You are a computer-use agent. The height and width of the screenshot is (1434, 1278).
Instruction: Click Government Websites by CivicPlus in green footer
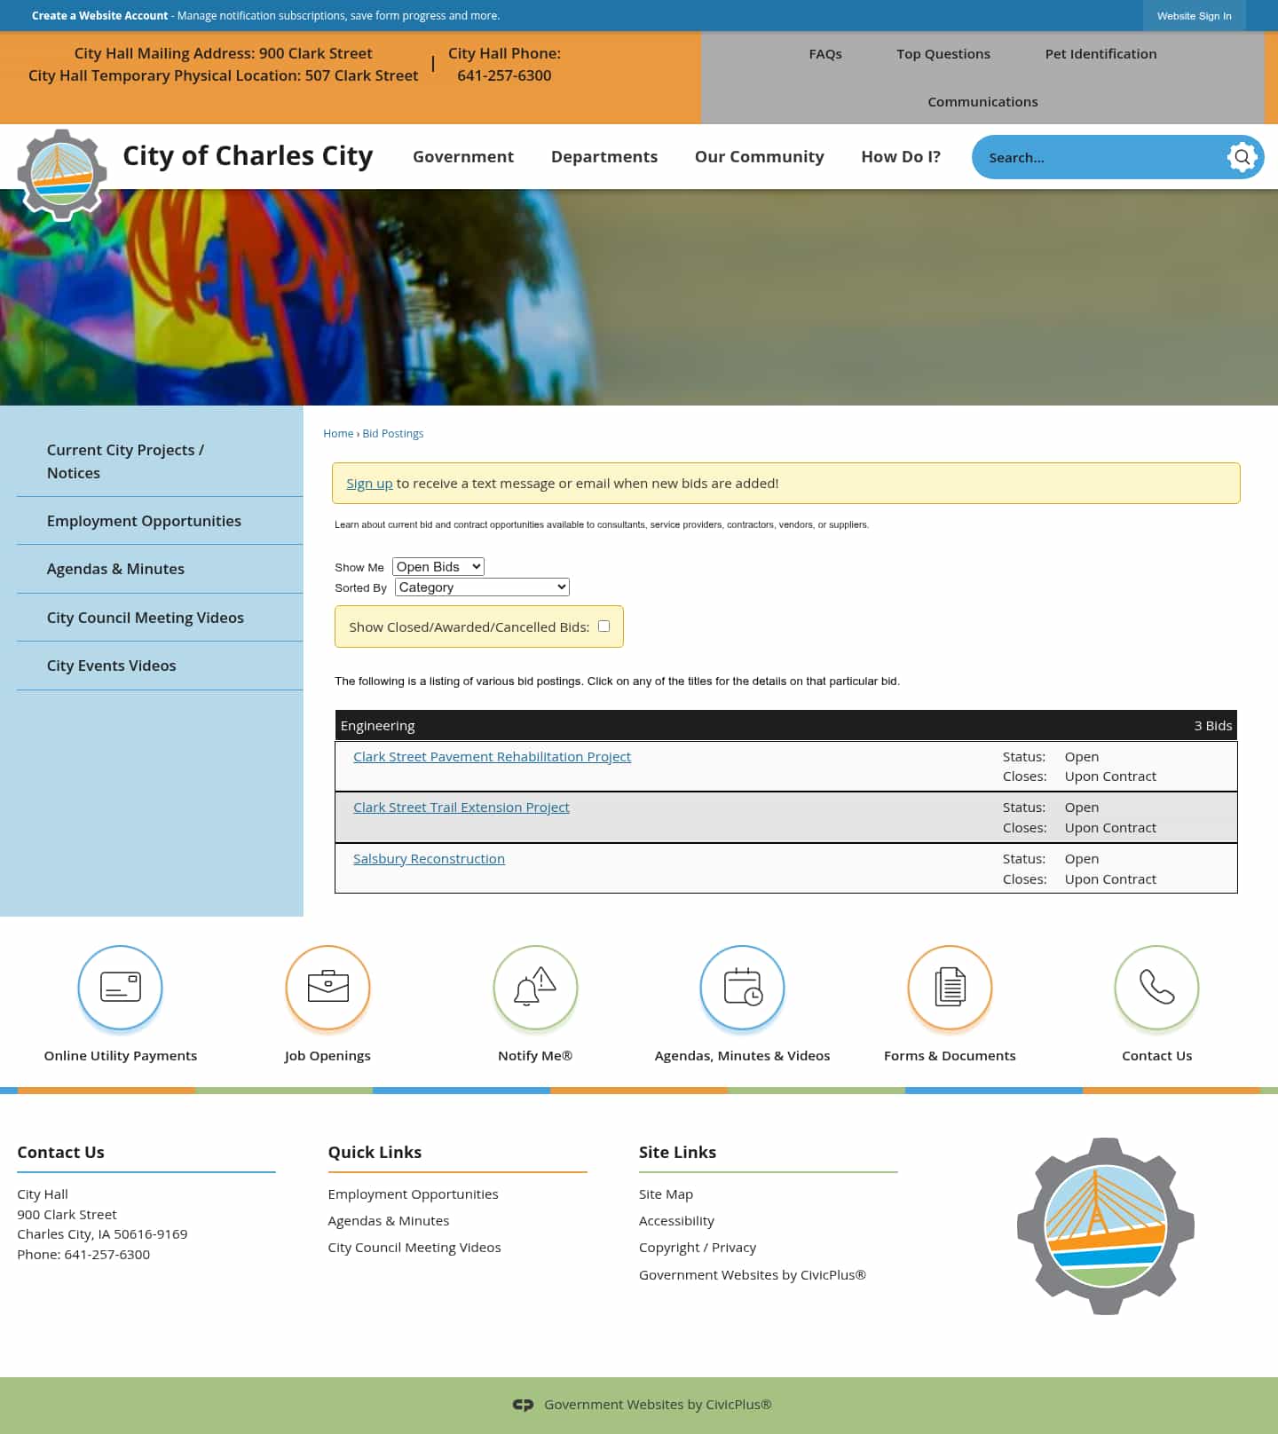[658, 1405]
